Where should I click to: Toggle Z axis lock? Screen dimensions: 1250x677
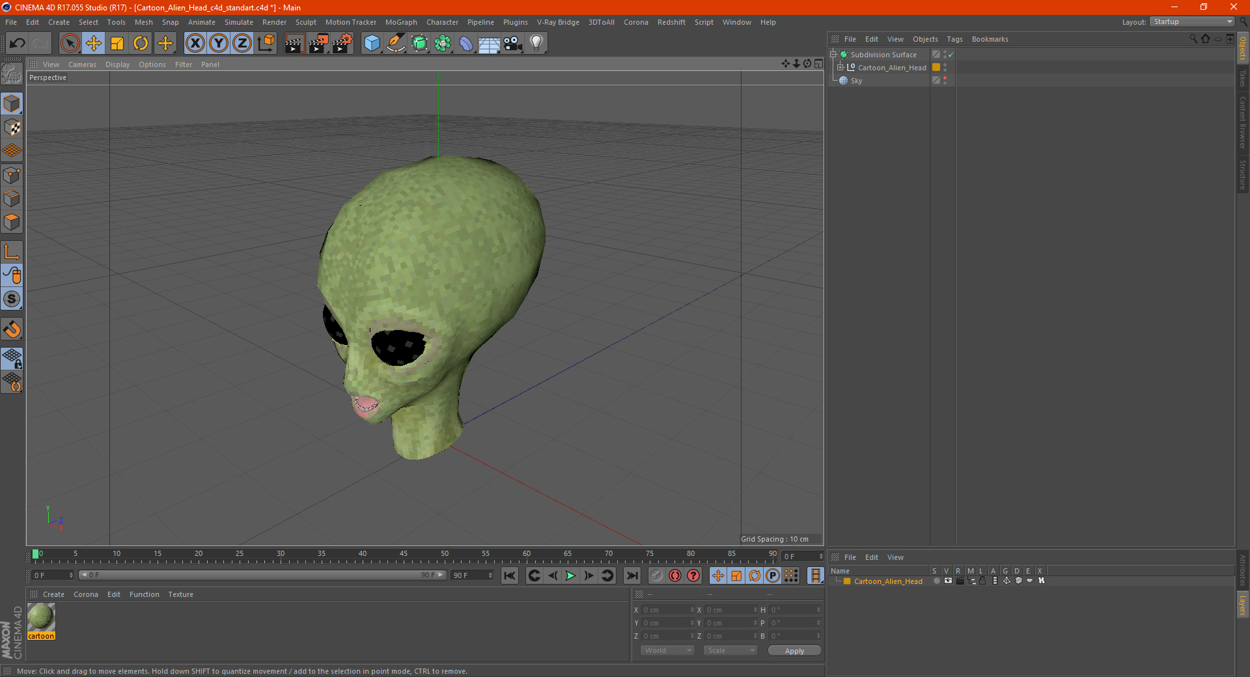pyautogui.click(x=242, y=44)
